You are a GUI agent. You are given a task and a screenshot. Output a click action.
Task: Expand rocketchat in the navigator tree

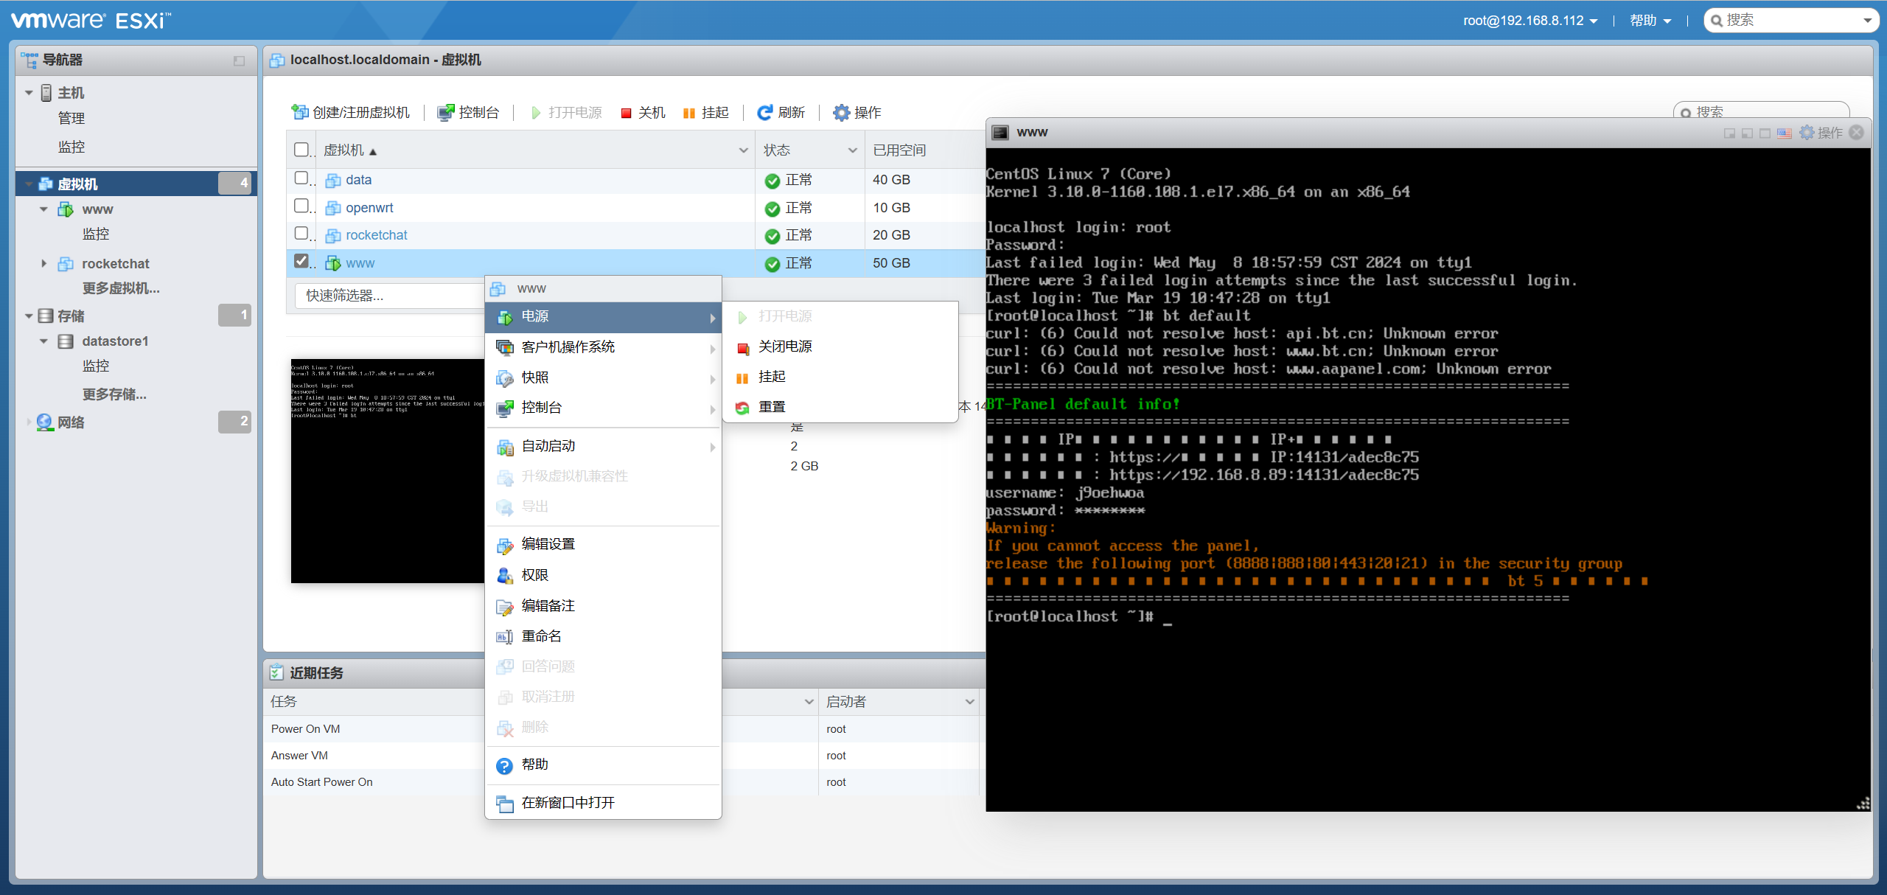(43, 263)
